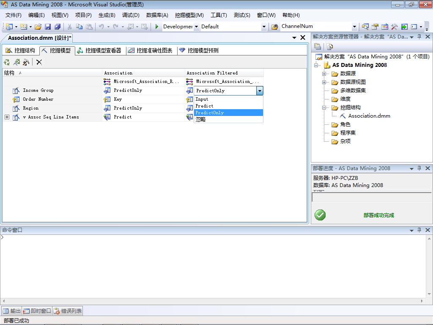Save the current file with the floppy icon

pos(48,27)
